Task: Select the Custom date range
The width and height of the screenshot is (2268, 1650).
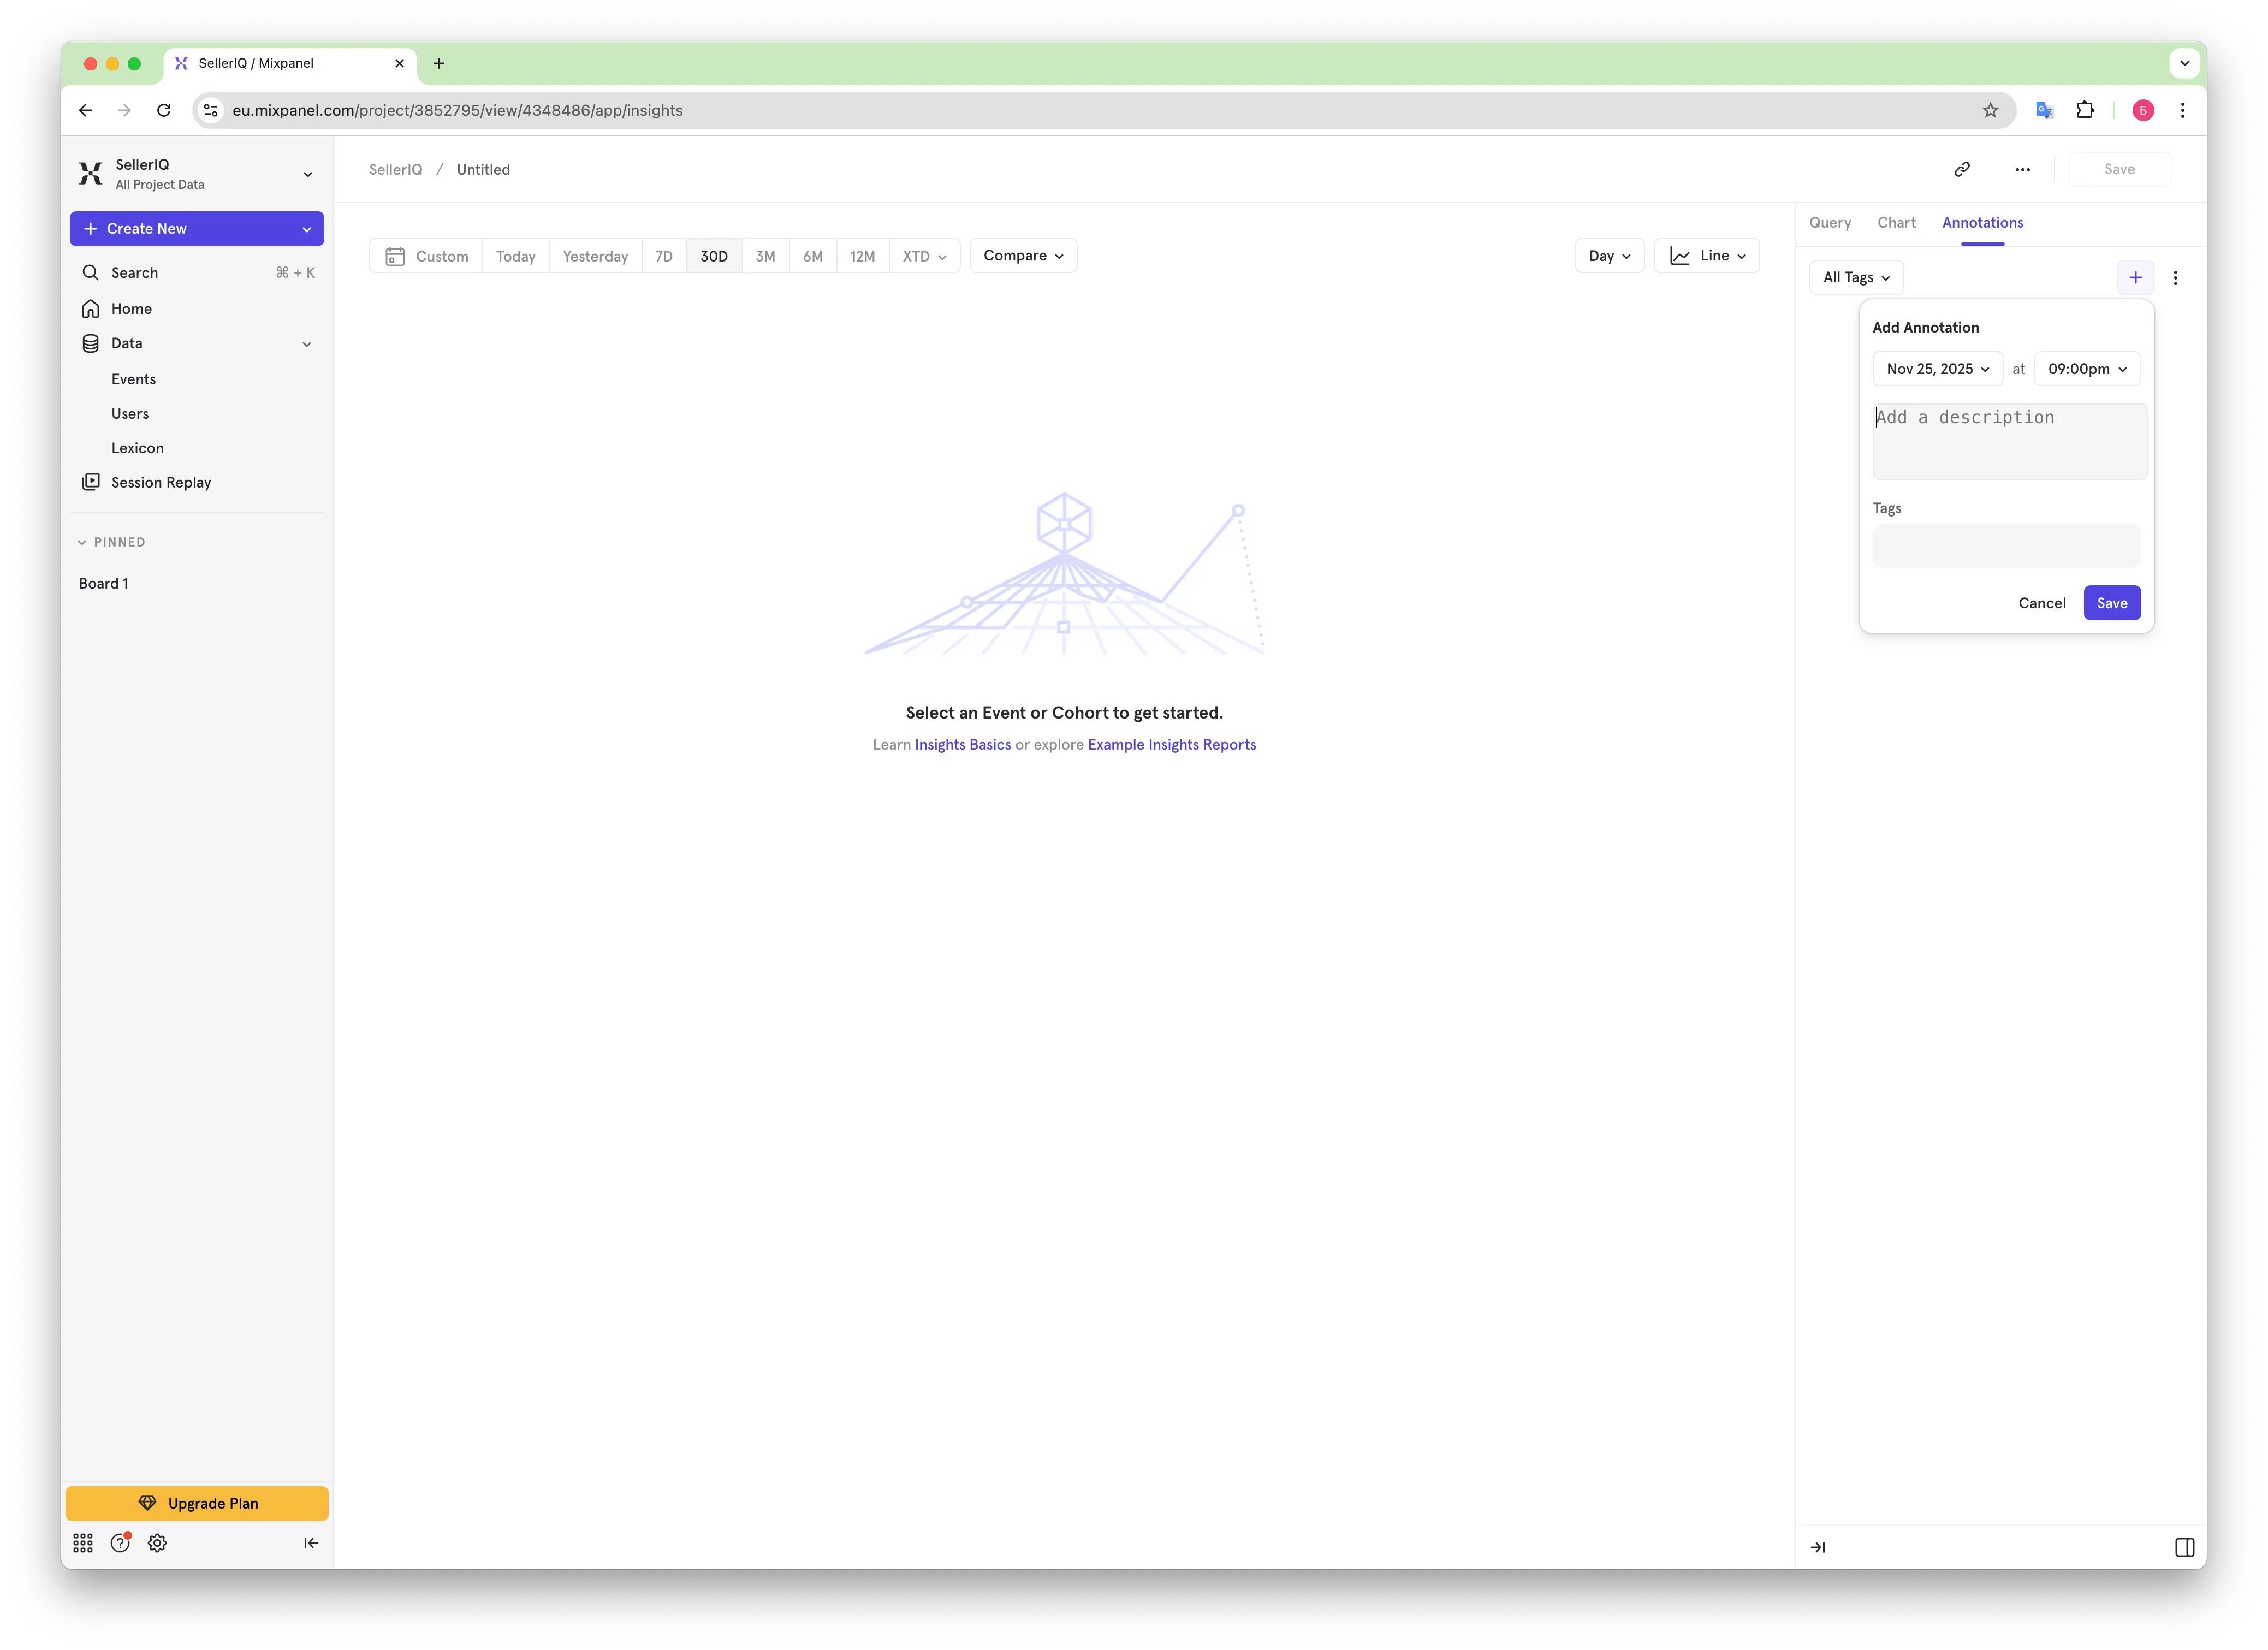Action: tap(427, 256)
